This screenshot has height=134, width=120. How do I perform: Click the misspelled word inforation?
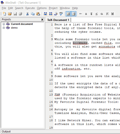coord(71,69)
